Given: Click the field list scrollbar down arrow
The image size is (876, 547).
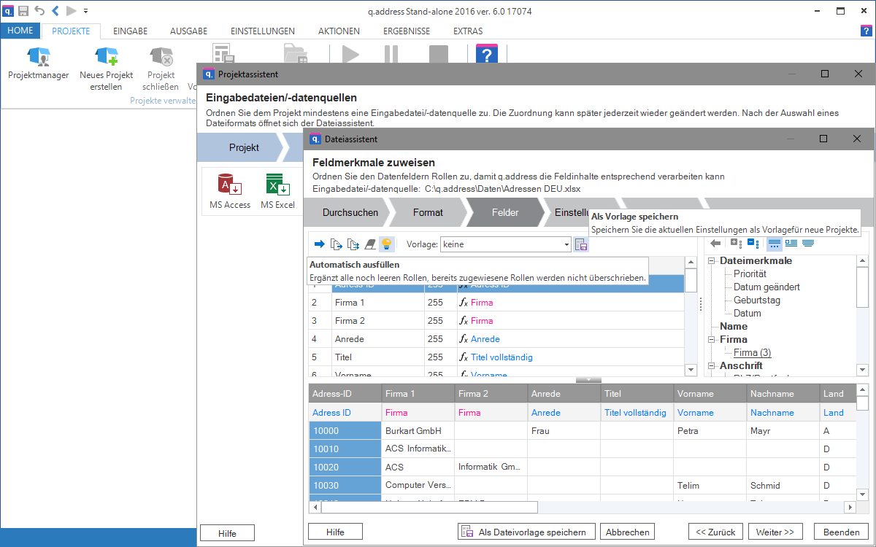Looking at the screenshot, I should point(691,371).
